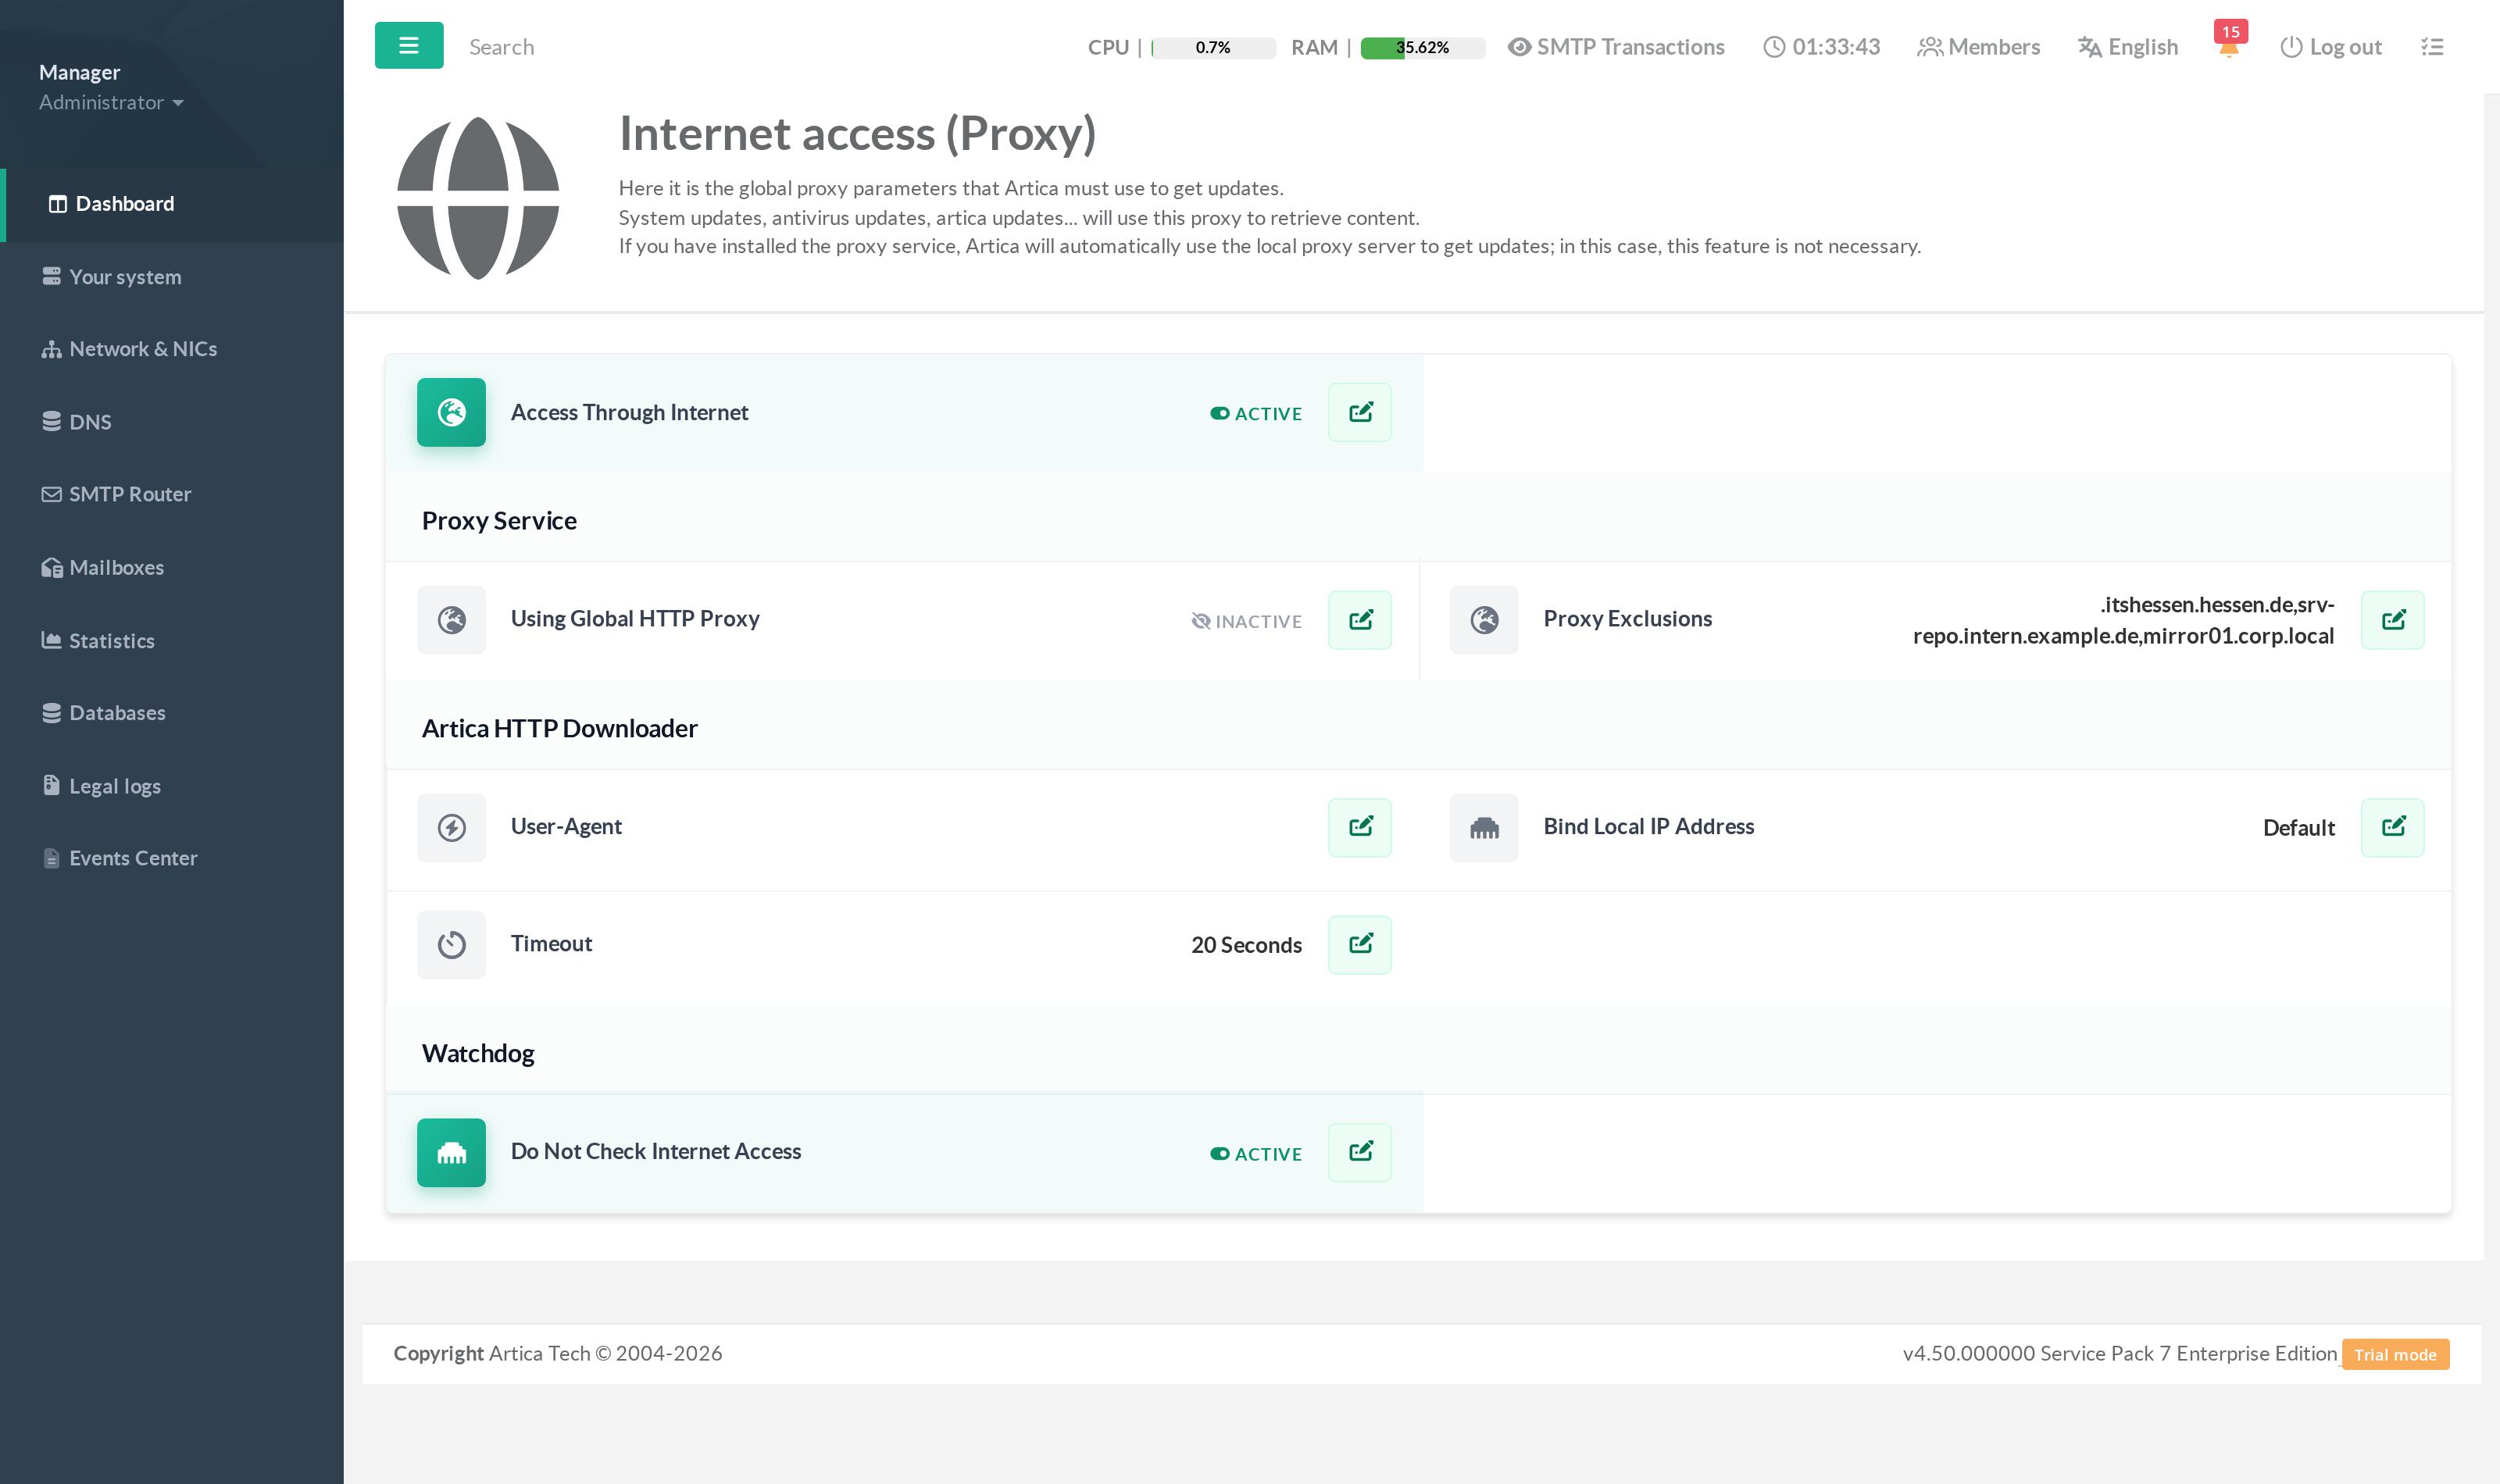Open Events Center in the sidebar
This screenshot has width=2500, height=1484.
tap(172, 858)
